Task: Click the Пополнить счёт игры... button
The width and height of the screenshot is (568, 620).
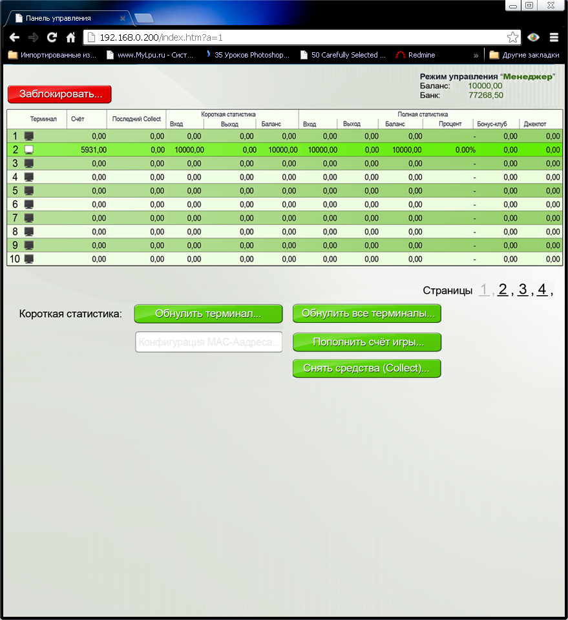Action: (367, 342)
